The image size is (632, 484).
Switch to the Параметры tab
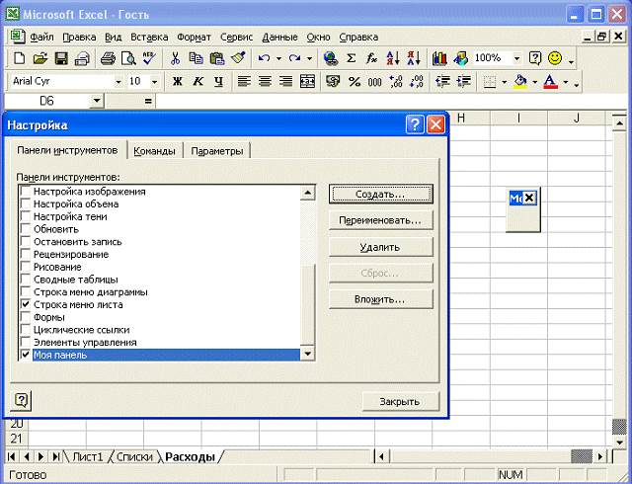(x=217, y=151)
